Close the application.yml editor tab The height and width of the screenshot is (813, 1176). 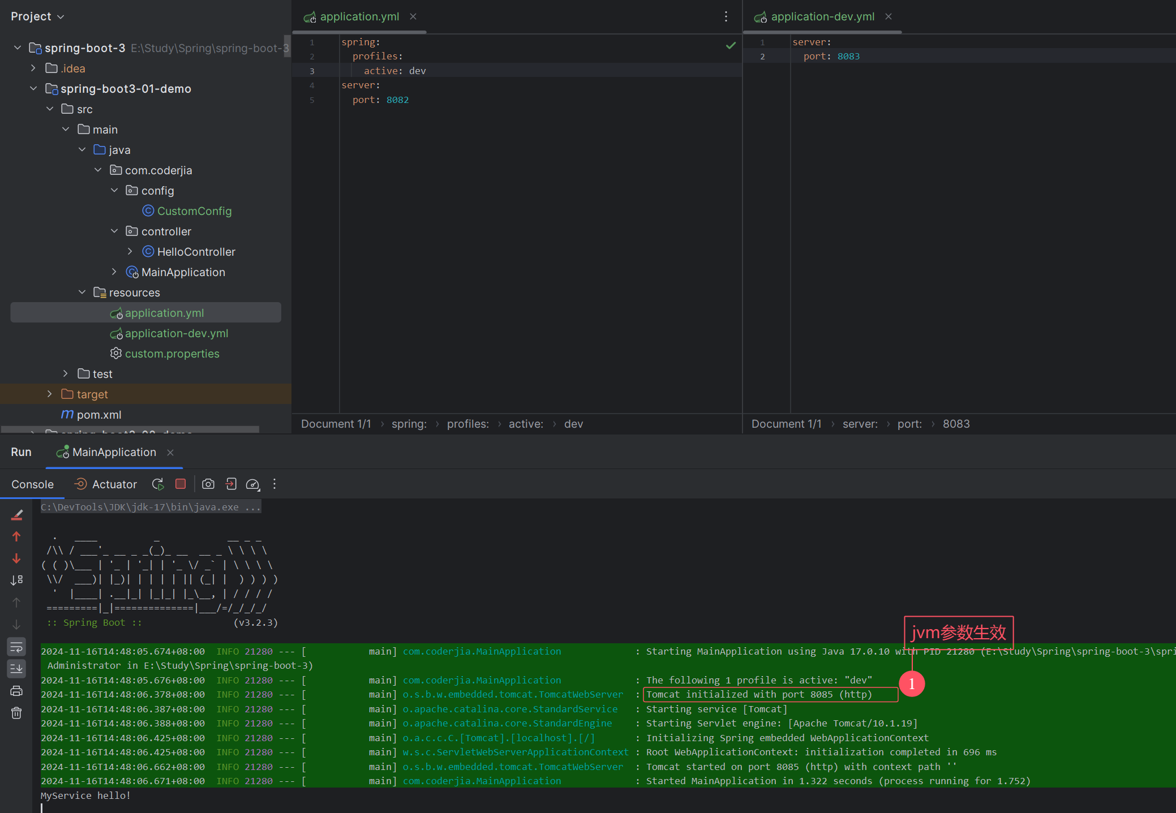(x=413, y=17)
